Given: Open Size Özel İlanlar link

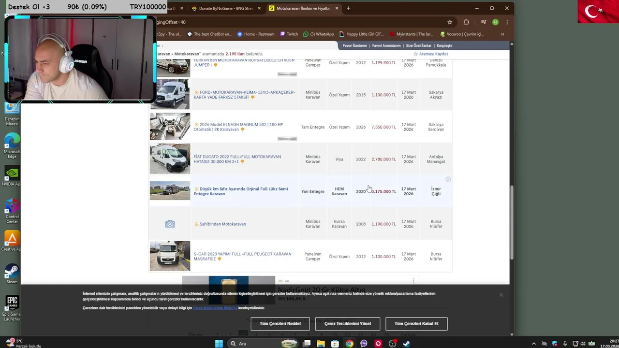Looking at the screenshot, I should [x=419, y=45].
